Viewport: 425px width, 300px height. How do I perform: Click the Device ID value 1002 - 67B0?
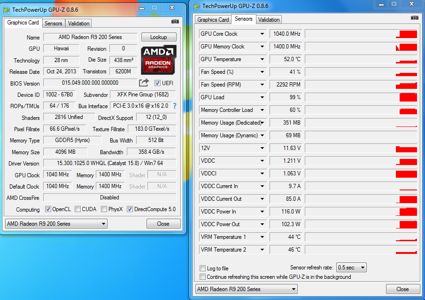59,95
